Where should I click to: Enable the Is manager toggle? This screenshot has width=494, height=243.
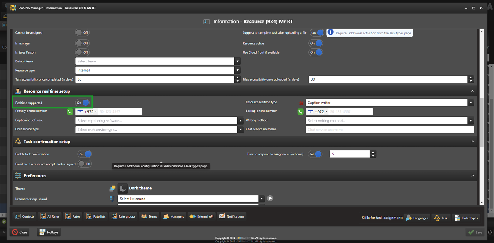point(82,43)
